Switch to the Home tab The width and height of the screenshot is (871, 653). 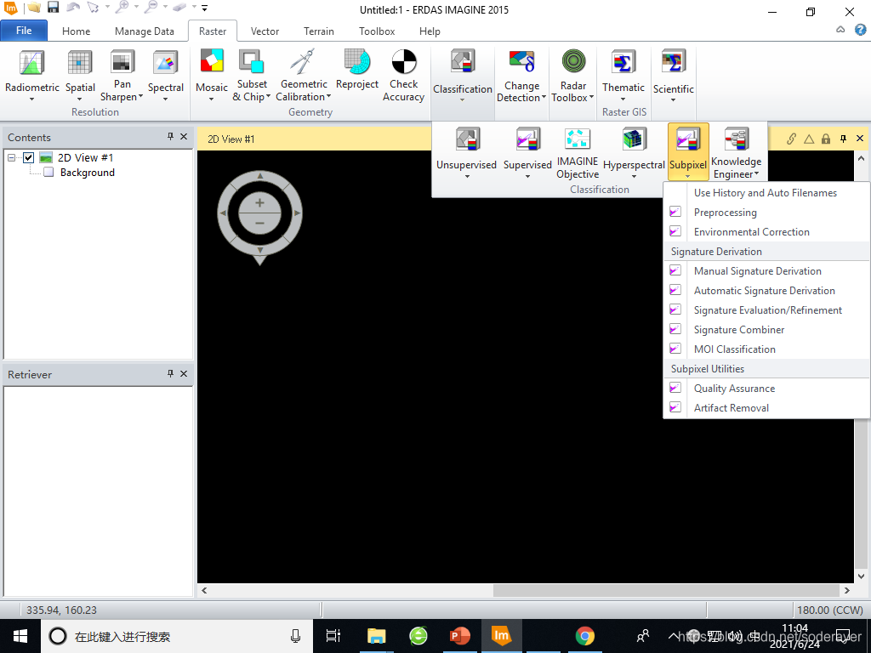point(76,31)
